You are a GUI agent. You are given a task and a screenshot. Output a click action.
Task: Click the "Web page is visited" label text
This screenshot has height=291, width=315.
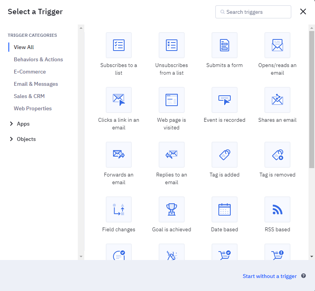(x=172, y=124)
